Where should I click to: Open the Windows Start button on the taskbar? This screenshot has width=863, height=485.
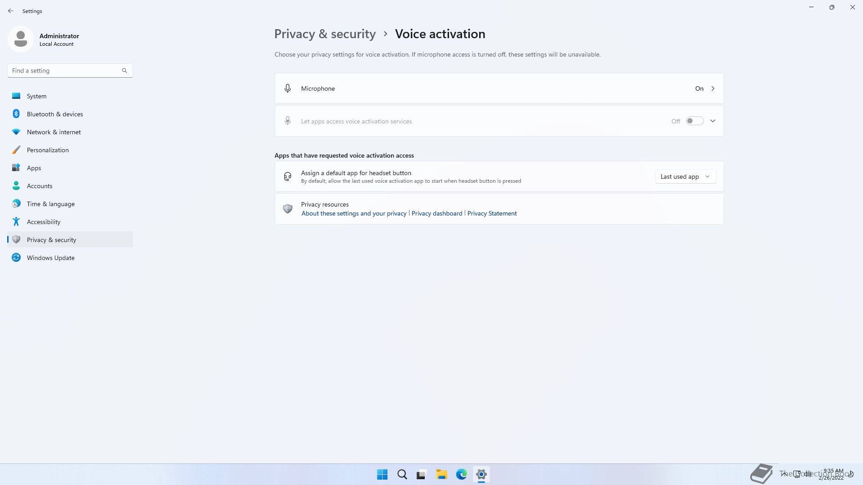[383, 474]
